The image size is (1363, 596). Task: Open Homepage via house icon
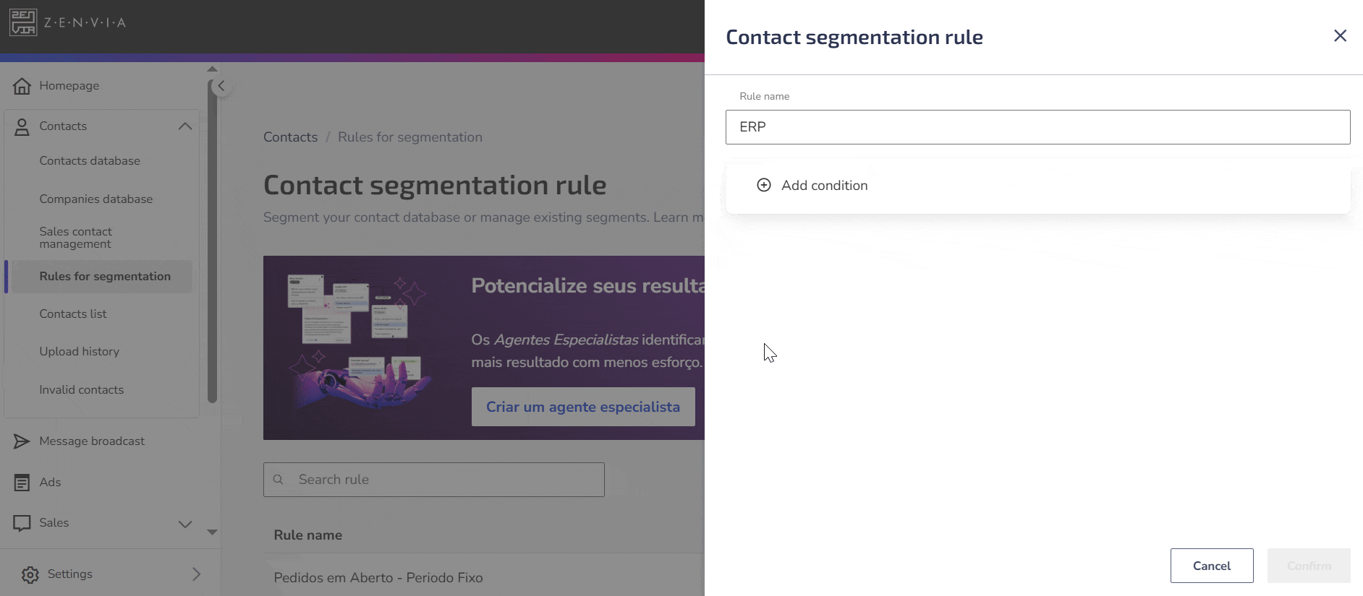coord(22,86)
